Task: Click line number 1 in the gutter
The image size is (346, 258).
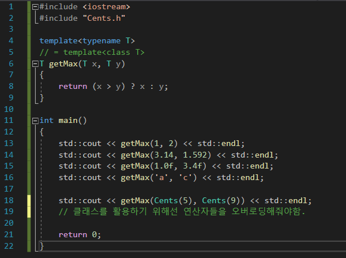Action: pyautogui.click(x=11, y=6)
